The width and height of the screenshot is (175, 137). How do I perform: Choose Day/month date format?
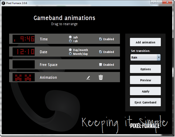[70, 50]
